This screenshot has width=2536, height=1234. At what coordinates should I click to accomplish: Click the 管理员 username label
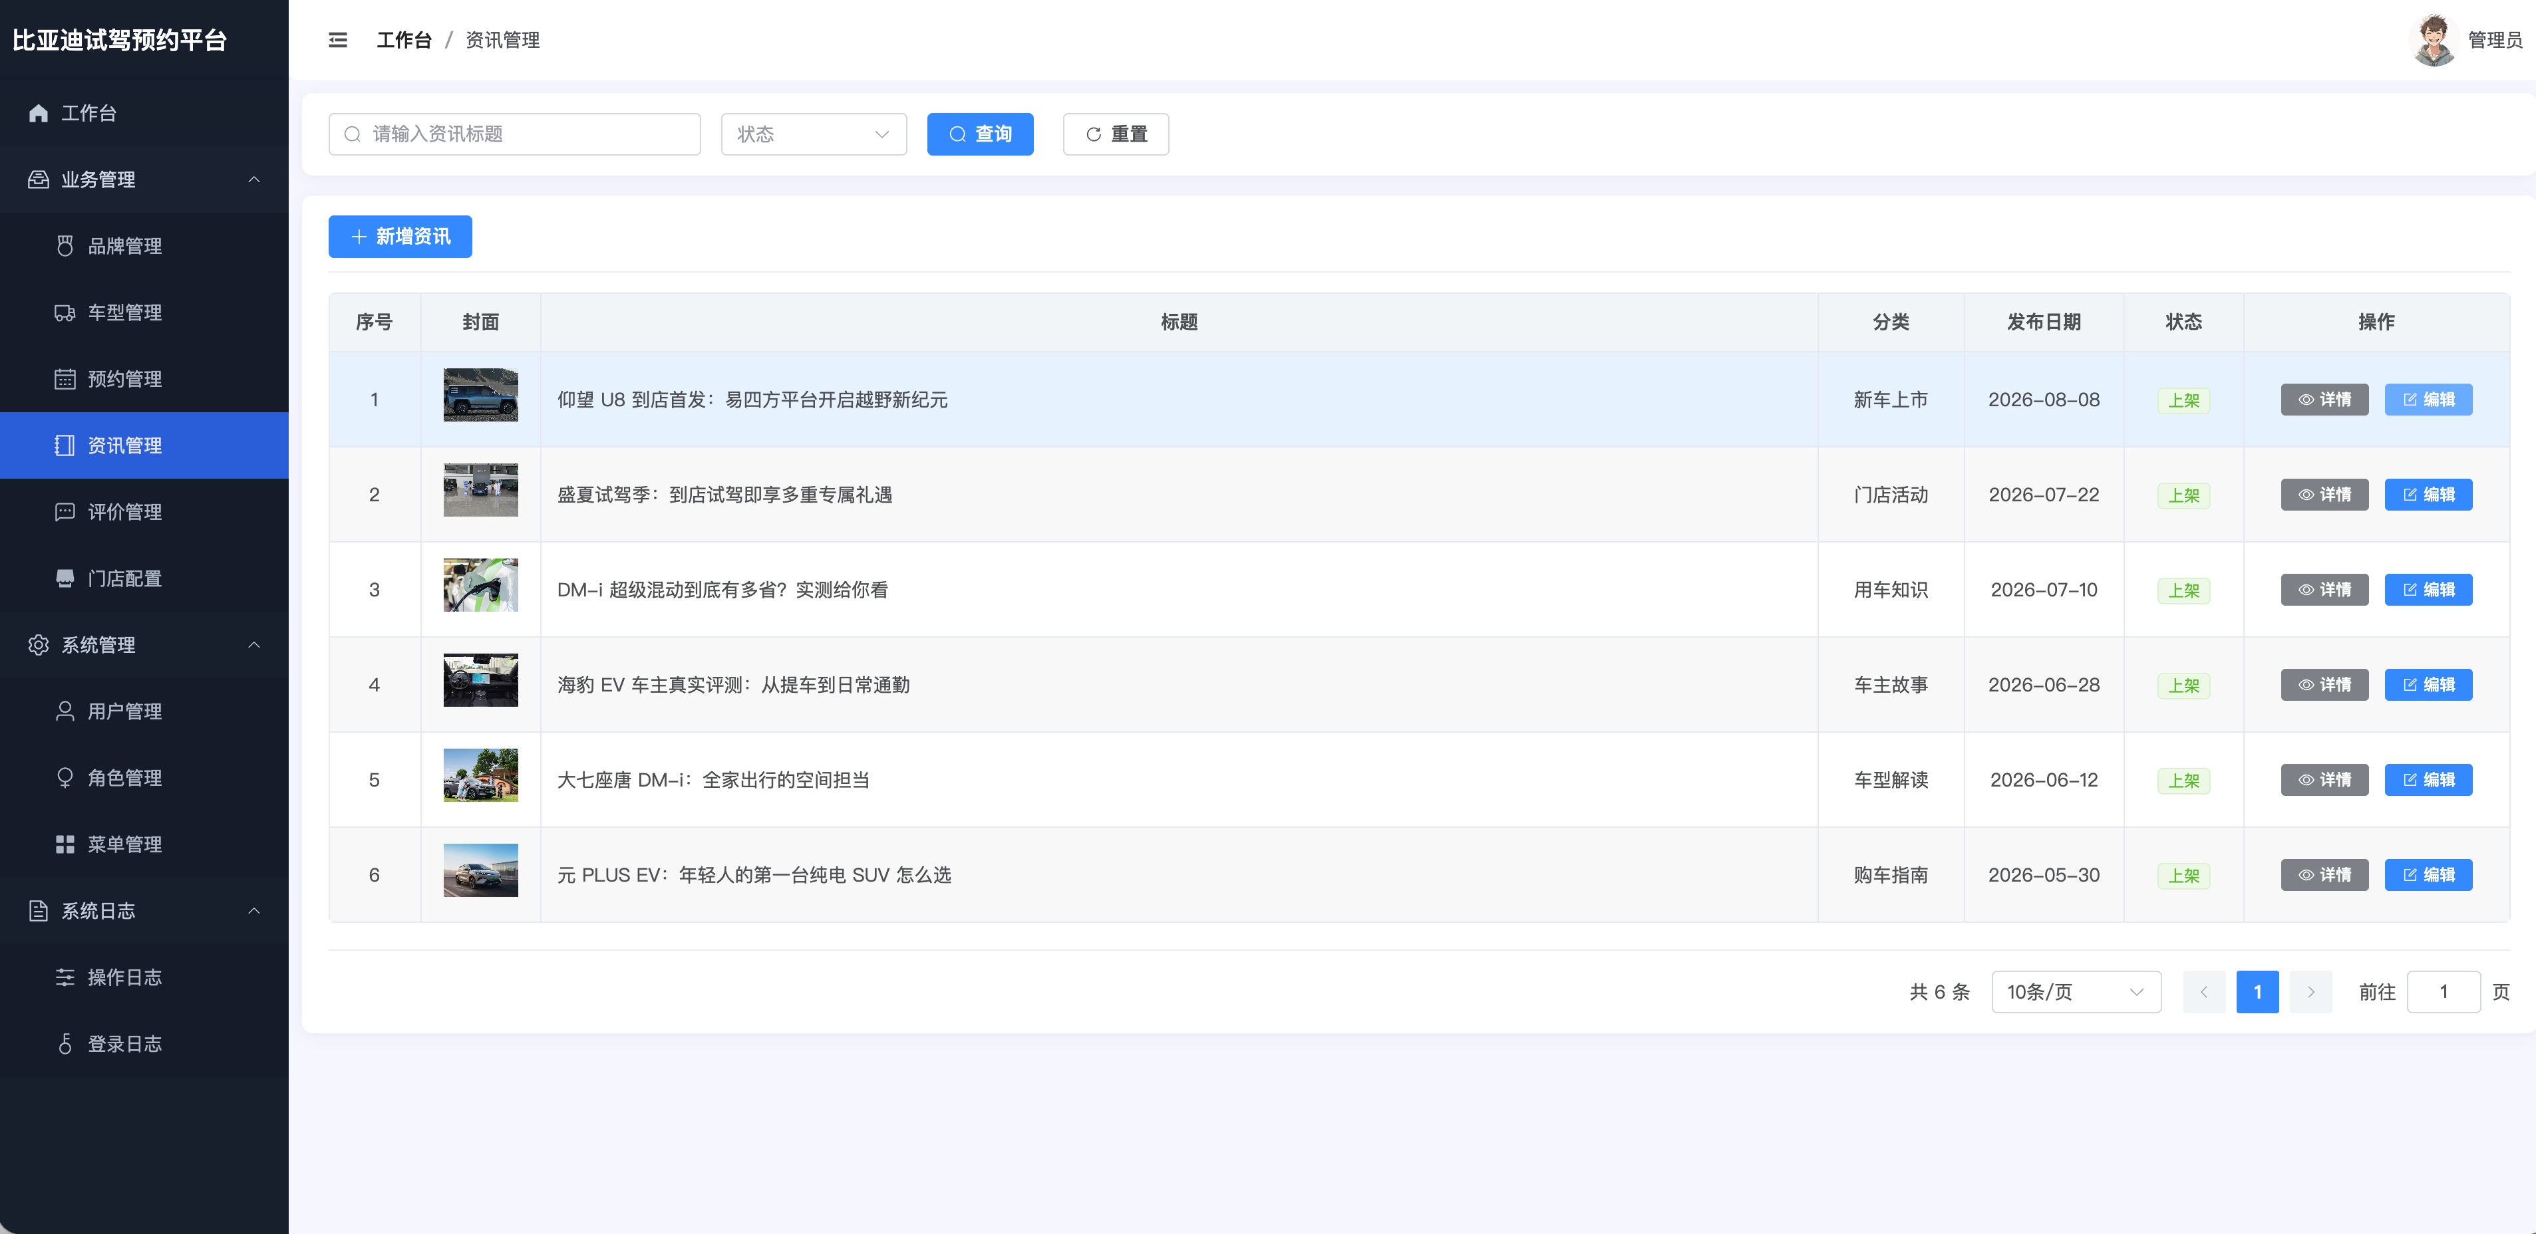(2495, 41)
